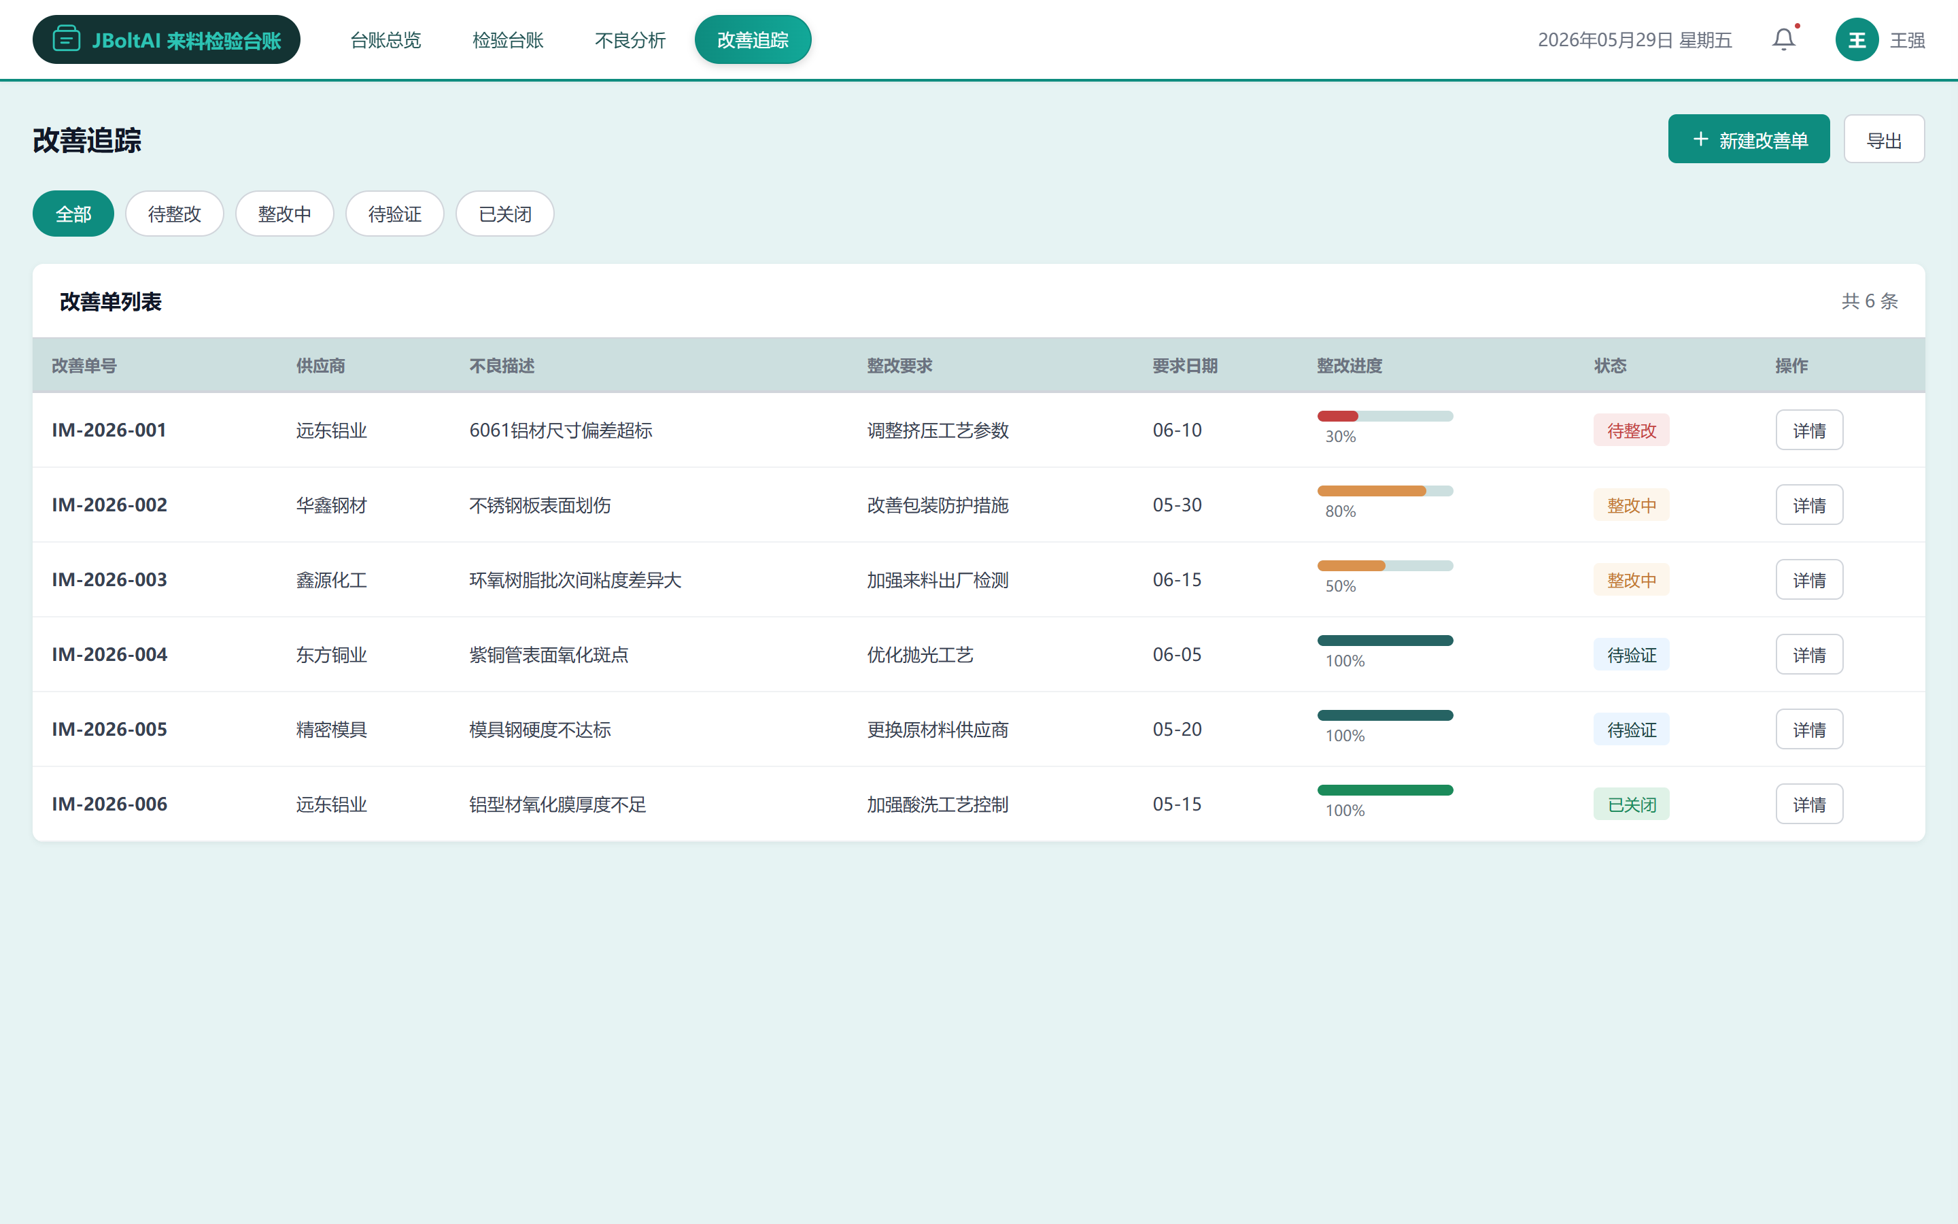This screenshot has width=1958, height=1224.
Task: Click the 30% progress bar of IM-2026-001
Action: (1385, 416)
